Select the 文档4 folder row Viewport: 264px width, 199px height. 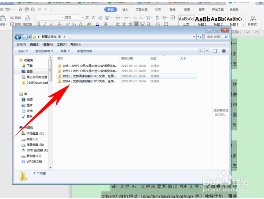pyautogui.click(x=127, y=81)
